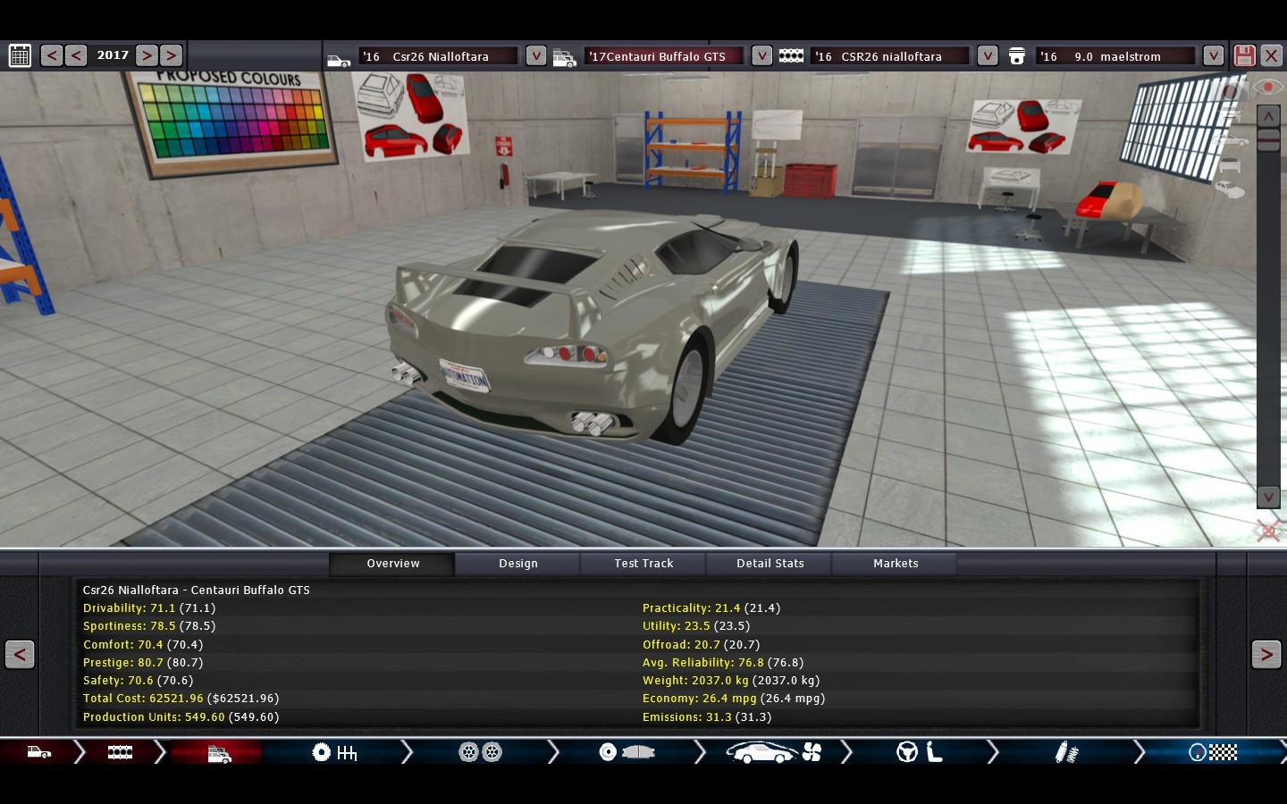Screen dimensions: 1287x804
Task: Open the brakes design step
Action: [x=627, y=753]
